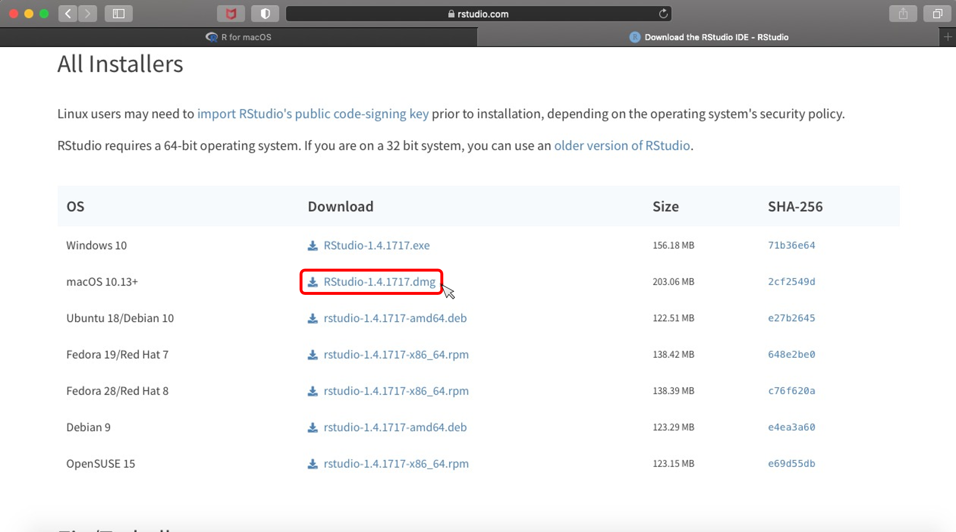Image resolution: width=956 pixels, height=532 pixels.
Task: Reload the page with the refresh icon
Action: [x=663, y=14]
